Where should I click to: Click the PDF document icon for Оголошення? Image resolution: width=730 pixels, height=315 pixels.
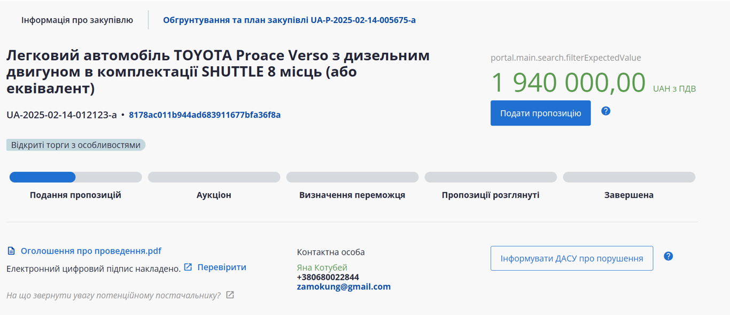point(11,251)
